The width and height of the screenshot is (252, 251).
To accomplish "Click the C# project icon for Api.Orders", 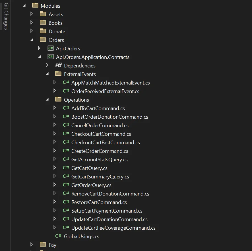I will (50, 48).
